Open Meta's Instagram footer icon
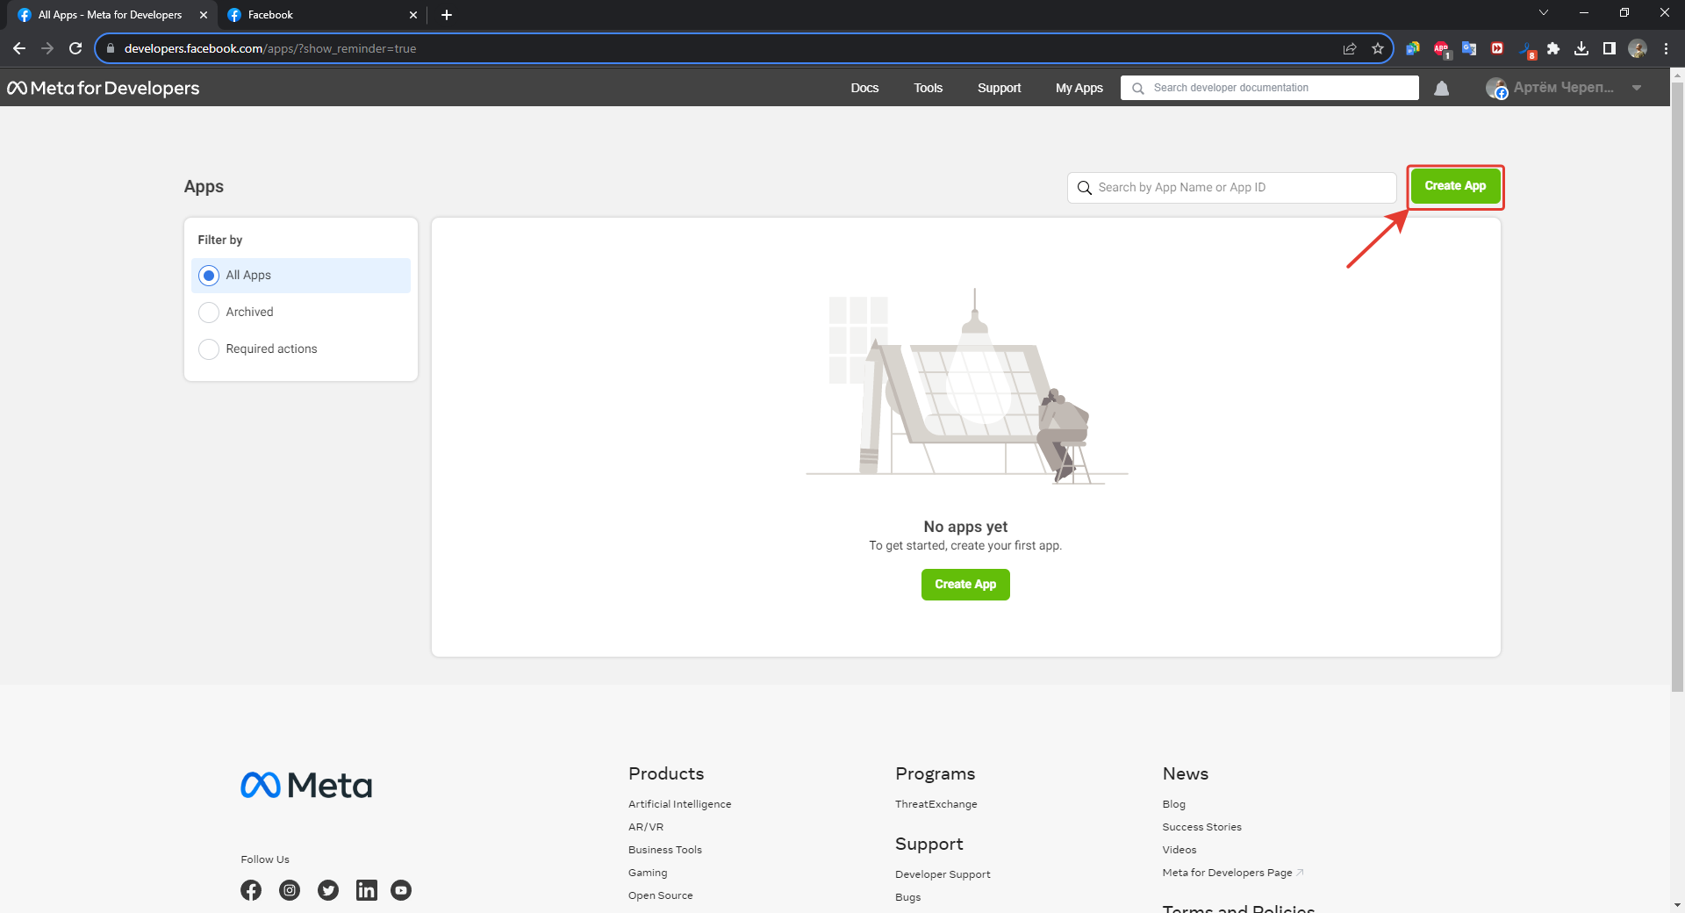The height and width of the screenshot is (913, 1685). 290,890
